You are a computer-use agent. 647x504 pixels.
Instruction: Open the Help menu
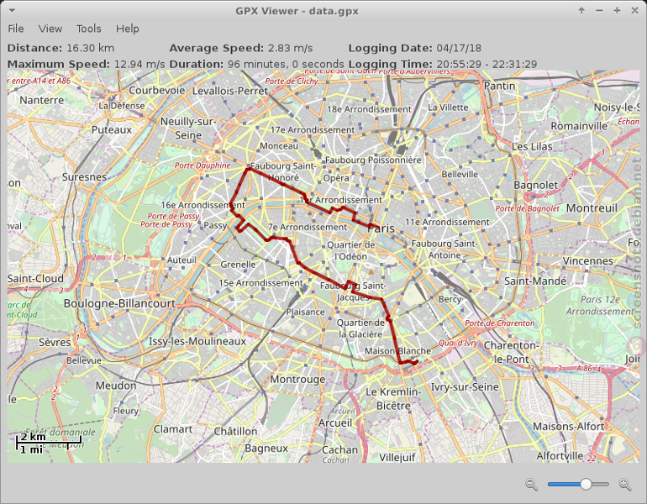[x=127, y=29]
